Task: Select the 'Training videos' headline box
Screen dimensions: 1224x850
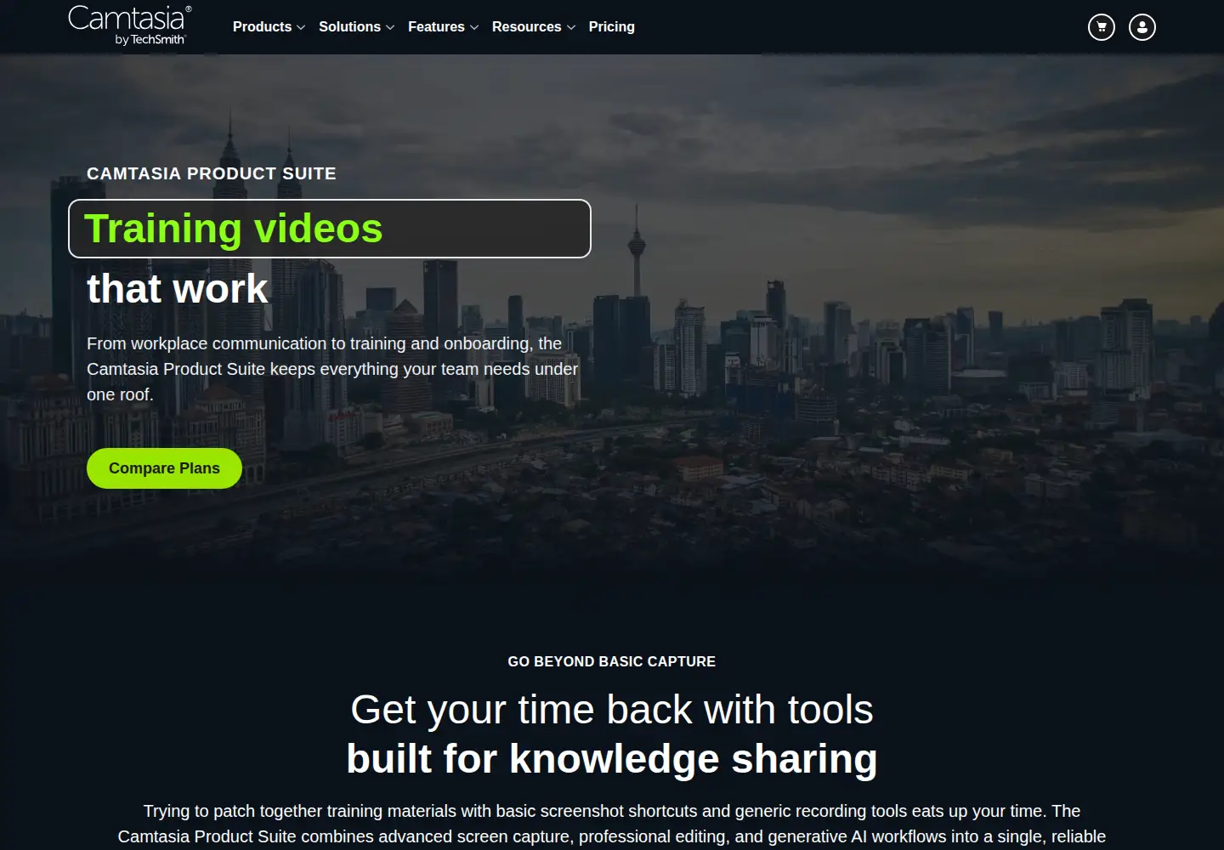Action: click(x=330, y=229)
